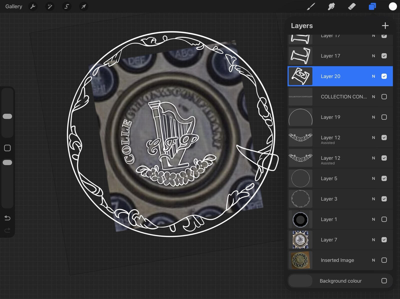Viewport: 400px width, 299px height.
Task: Open blend mode N for Layer 19
Action: [x=373, y=117]
